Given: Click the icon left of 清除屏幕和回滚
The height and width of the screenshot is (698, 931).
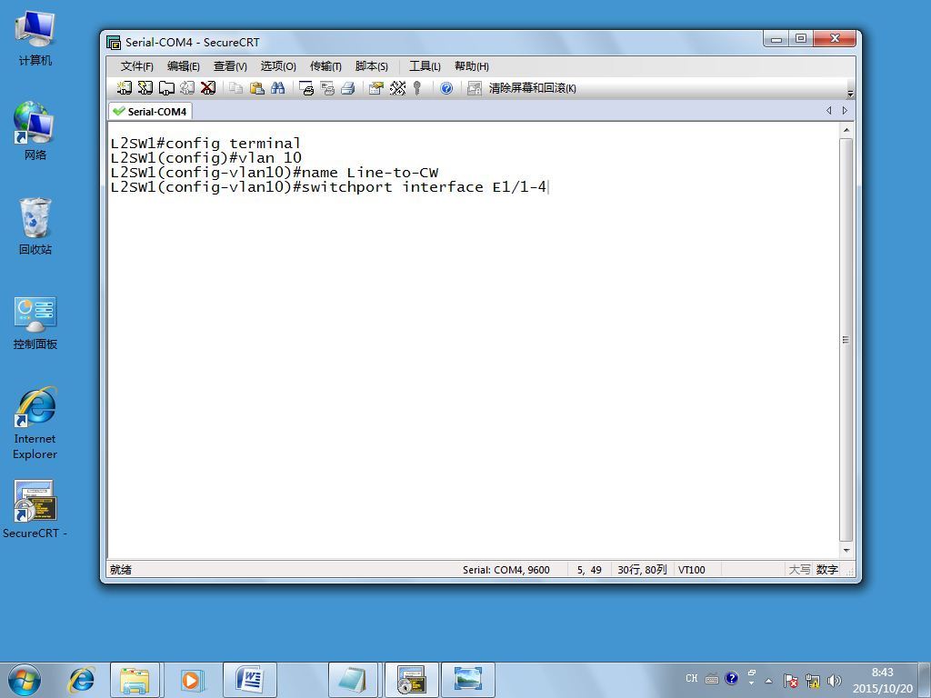Looking at the screenshot, I should click(474, 88).
